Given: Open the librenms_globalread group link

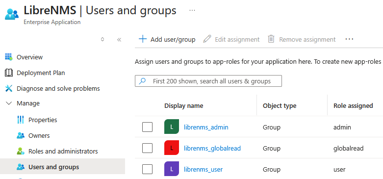Looking at the screenshot, I should pyautogui.click(x=212, y=148).
